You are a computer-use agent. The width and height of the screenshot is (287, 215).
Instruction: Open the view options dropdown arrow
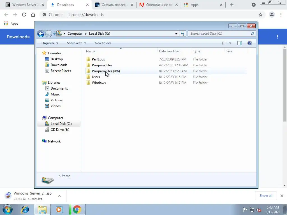230,43
